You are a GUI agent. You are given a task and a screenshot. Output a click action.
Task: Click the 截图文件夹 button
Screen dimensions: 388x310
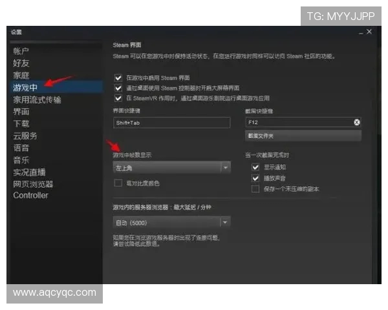tap(303, 136)
